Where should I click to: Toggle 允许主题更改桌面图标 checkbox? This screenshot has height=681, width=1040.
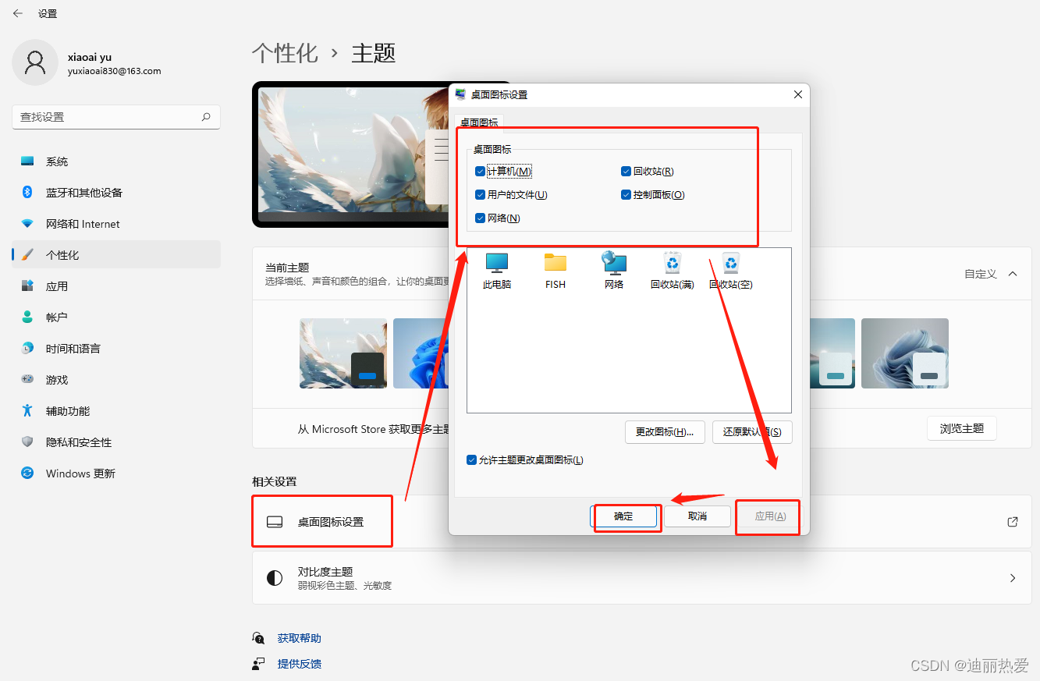coord(471,459)
